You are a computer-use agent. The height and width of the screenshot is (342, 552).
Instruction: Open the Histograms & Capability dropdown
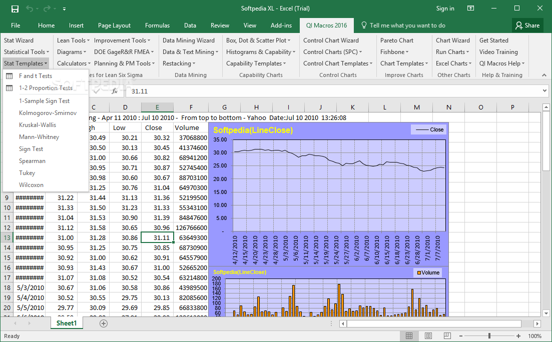[x=261, y=52]
